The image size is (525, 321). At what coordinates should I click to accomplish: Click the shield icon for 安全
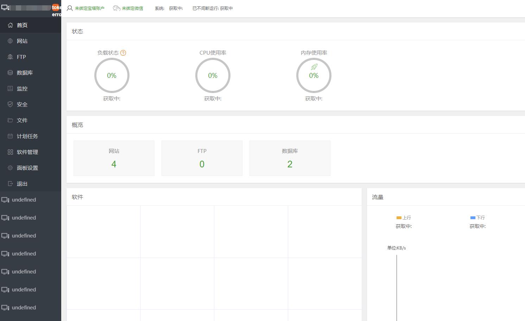click(10, 104)
